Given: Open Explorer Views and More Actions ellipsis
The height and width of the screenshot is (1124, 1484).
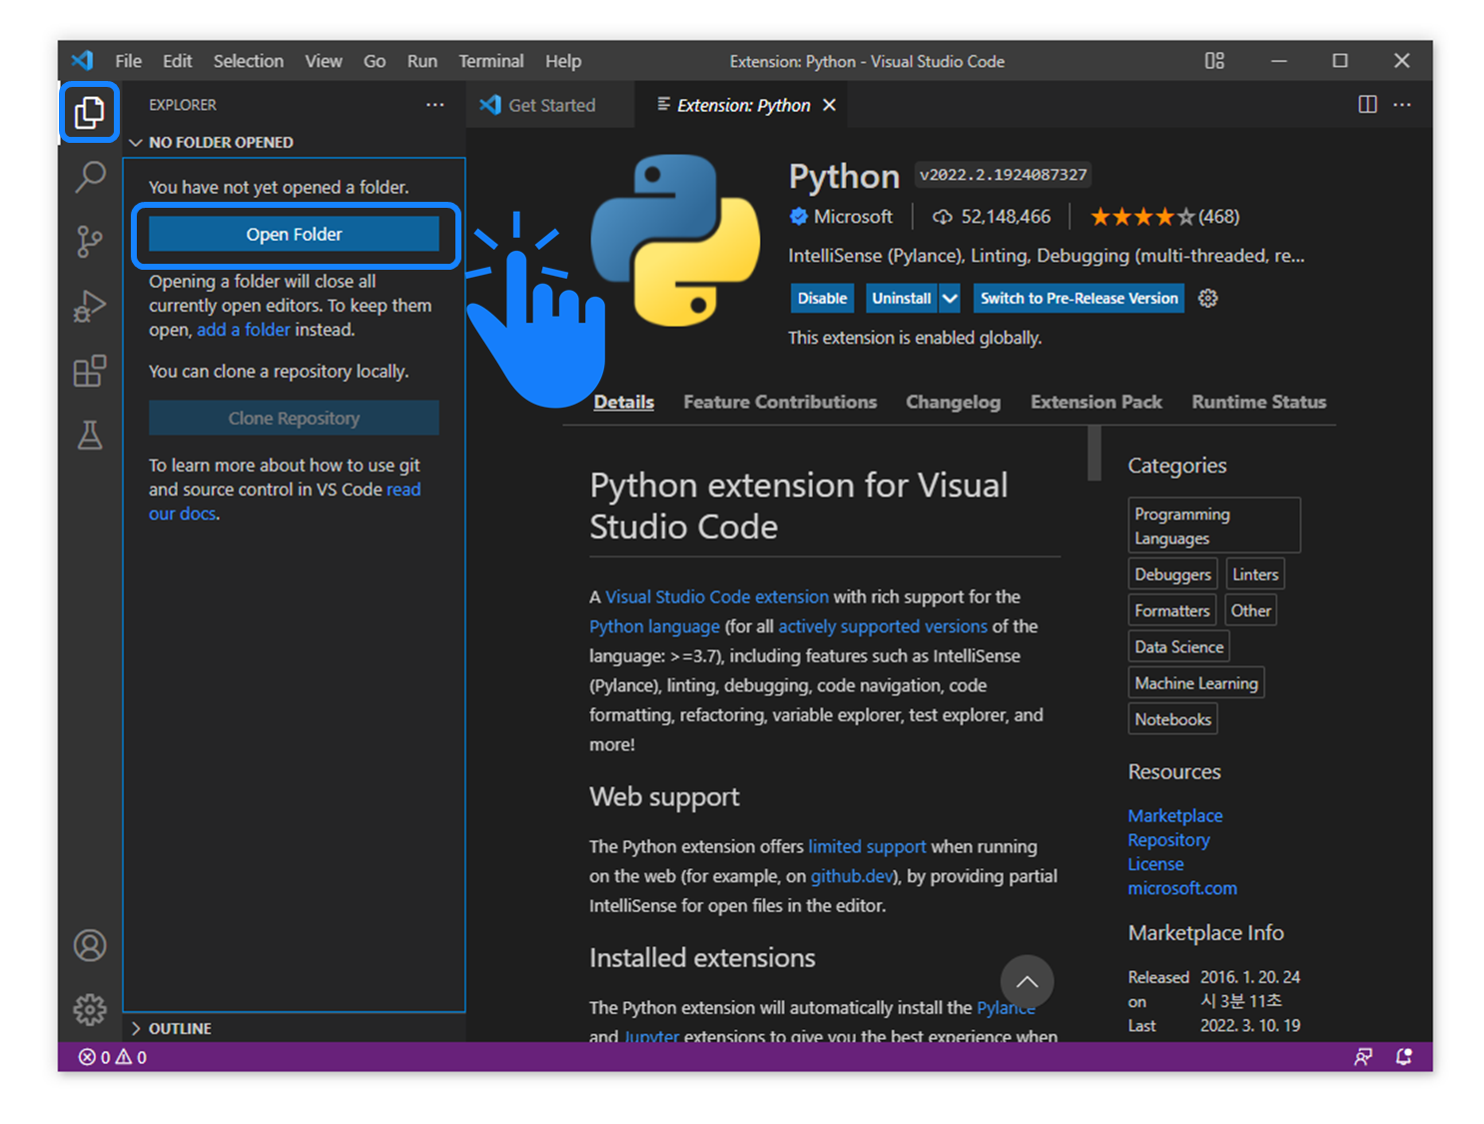Looking at the screenshot, I should coord(435,105).
